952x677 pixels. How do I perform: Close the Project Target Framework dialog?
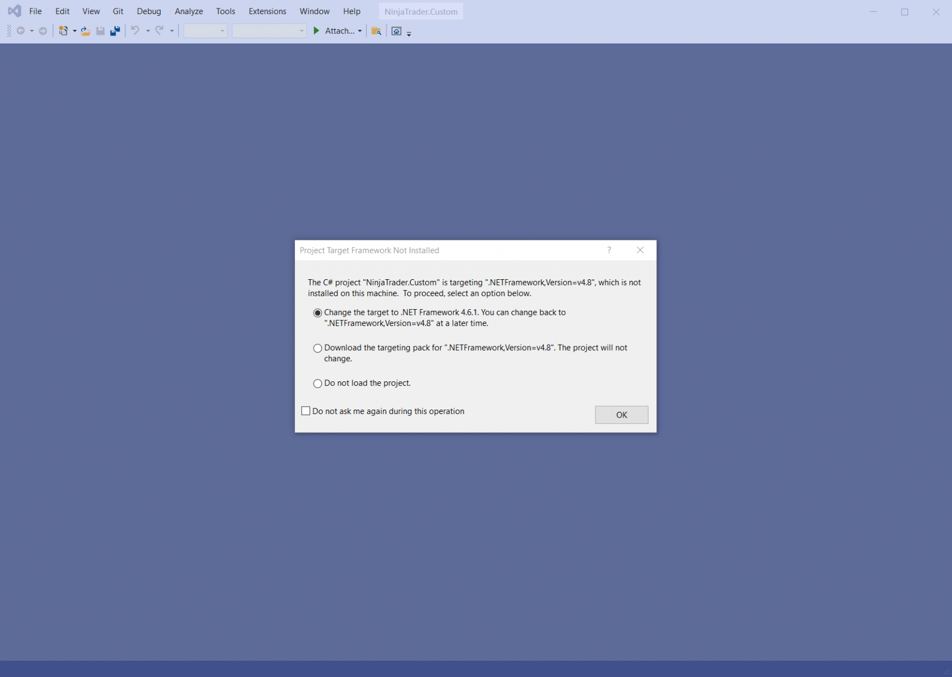tap(640, 250)
